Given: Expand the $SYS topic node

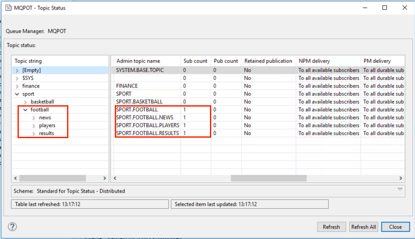Looking at the screenshot, I should coord(17,78).
